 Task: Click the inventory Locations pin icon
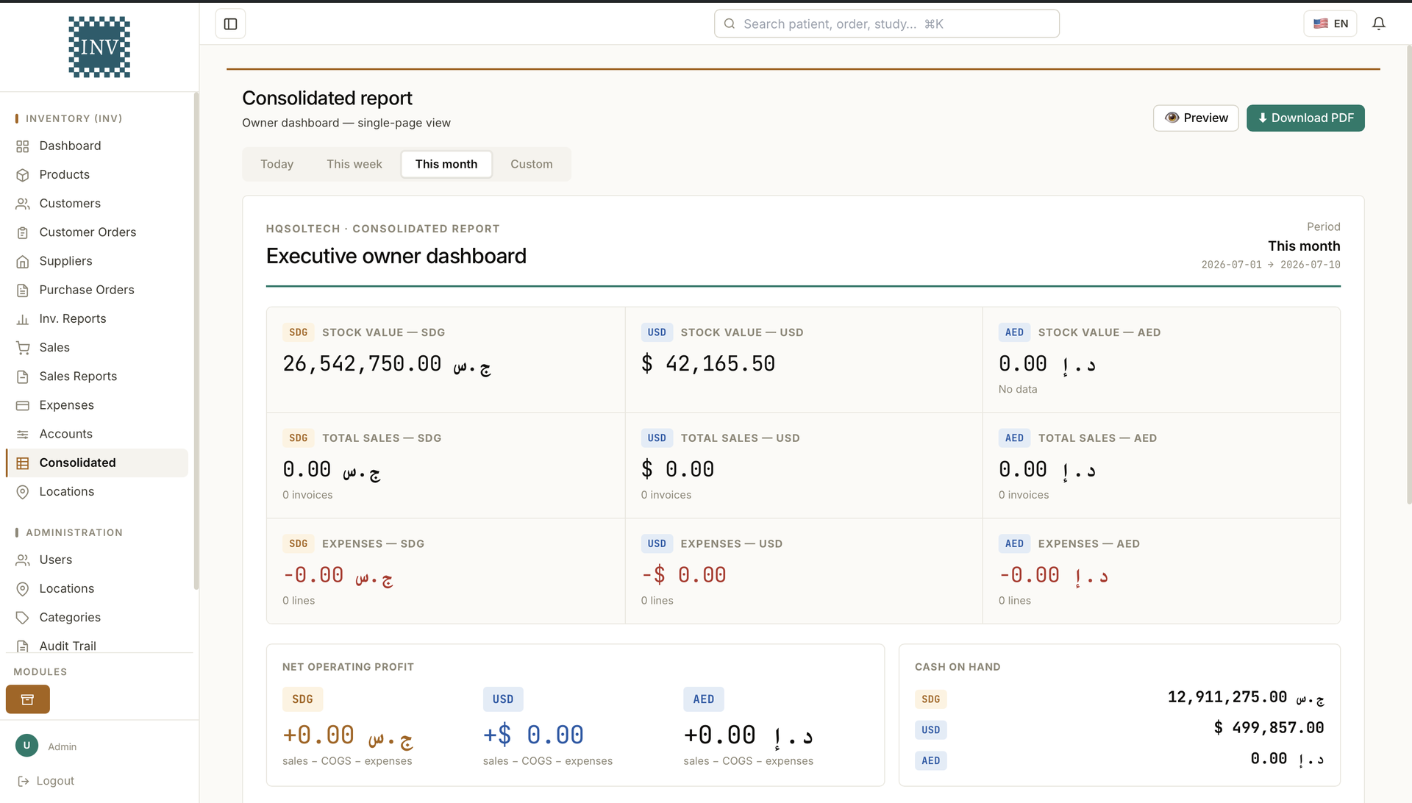pos(23,492)
